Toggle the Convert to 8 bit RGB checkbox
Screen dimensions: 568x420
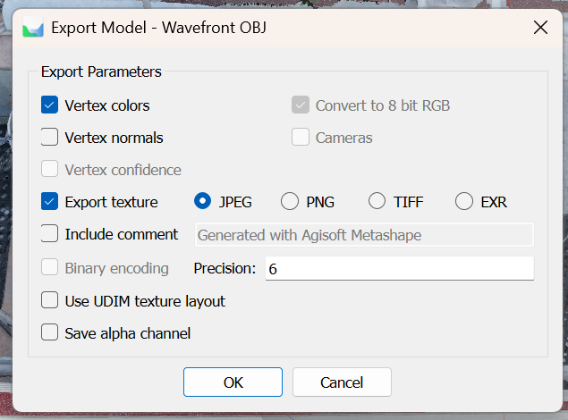(301, 105)
